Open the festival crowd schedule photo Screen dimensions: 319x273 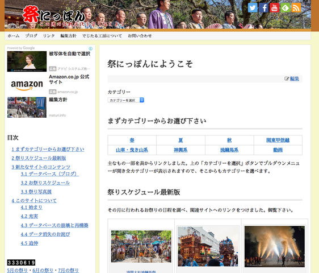click(141, 246)
